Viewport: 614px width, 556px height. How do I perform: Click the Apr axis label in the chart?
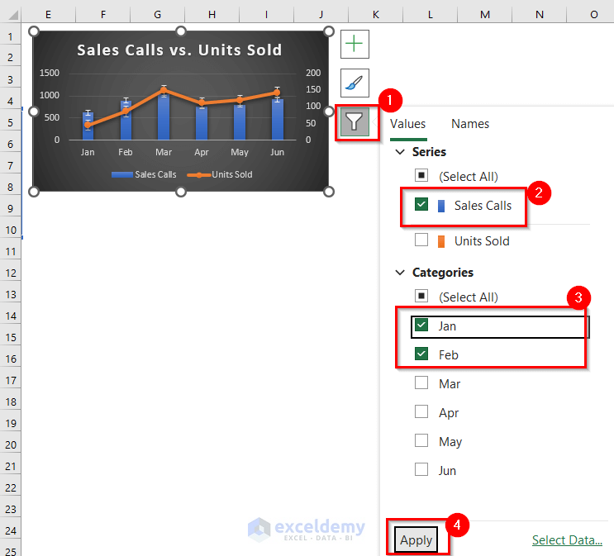point(202,152)
